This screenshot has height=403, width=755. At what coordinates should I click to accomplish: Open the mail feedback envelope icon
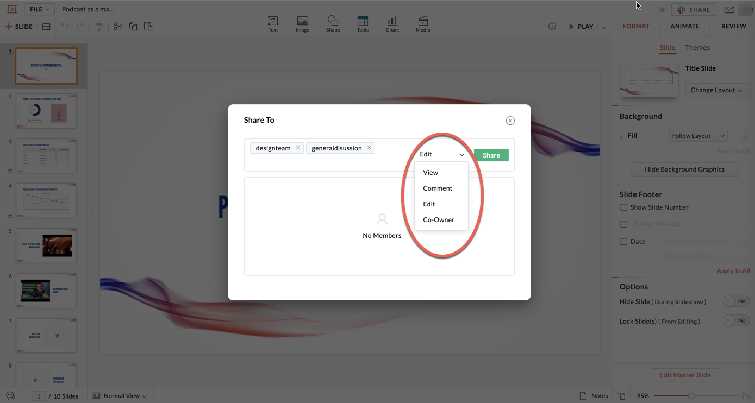[x=729, y=10]
